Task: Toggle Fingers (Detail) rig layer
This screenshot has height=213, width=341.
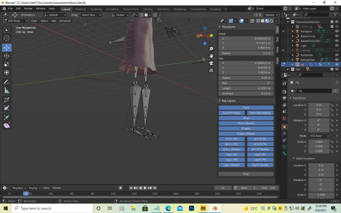Action: tap(246, 134)
